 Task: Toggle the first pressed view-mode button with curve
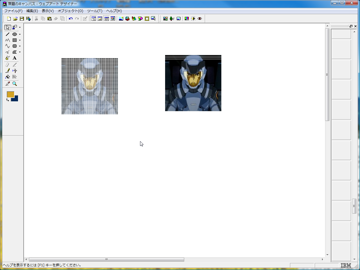[93, 19]
